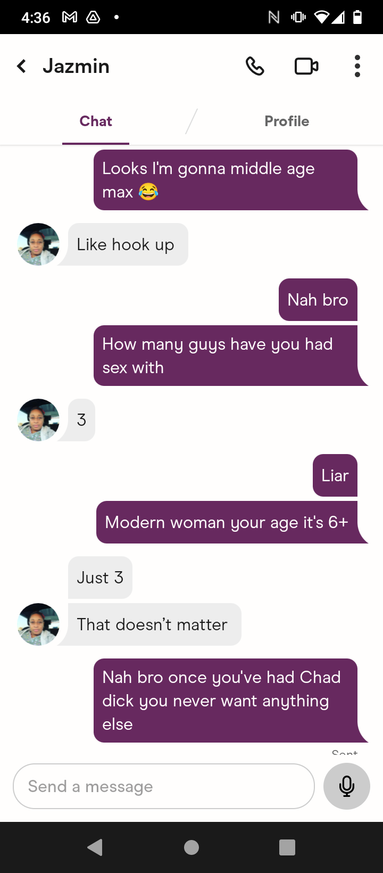Tap the 'Liar' message bubble
The width and height of the screenshot is (383, 873).
(335, 475)
